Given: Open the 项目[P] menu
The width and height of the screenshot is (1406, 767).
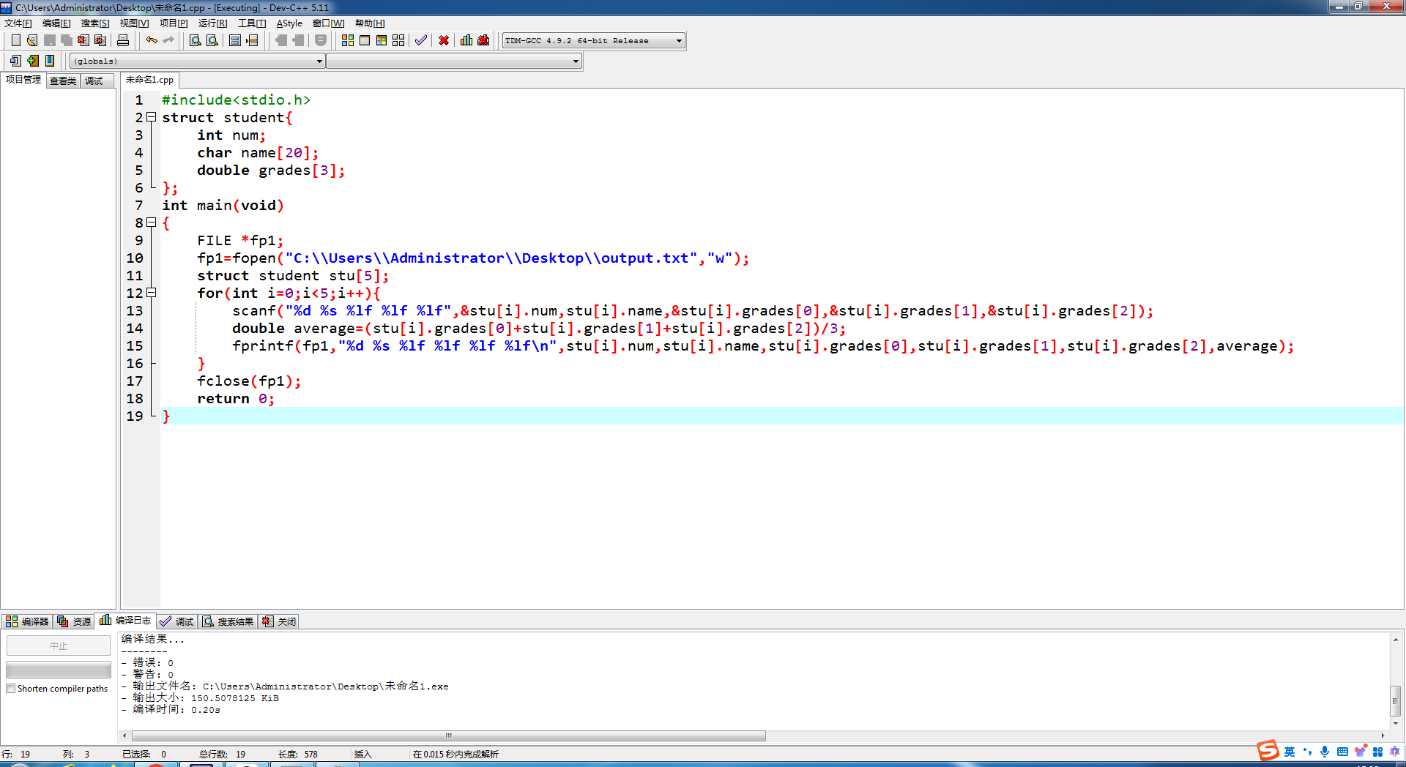Looking at the screenshot, I should click(174, 23).
